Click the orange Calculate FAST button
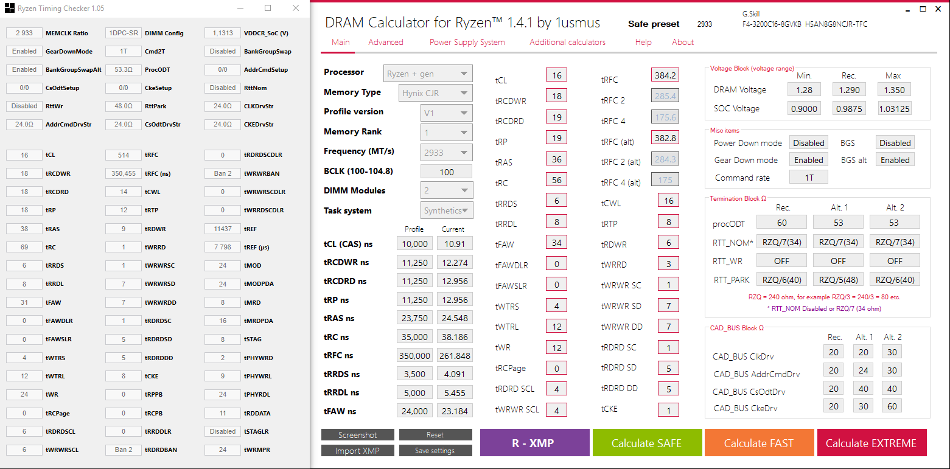Screen dimensions: 950x469 [759, 443]
